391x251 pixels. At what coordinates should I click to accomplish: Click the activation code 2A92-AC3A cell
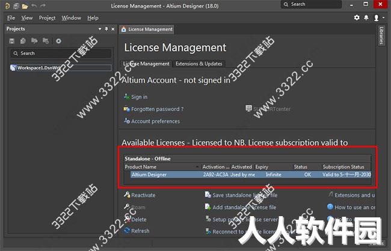pyautogui.click(x=216, y=175)
